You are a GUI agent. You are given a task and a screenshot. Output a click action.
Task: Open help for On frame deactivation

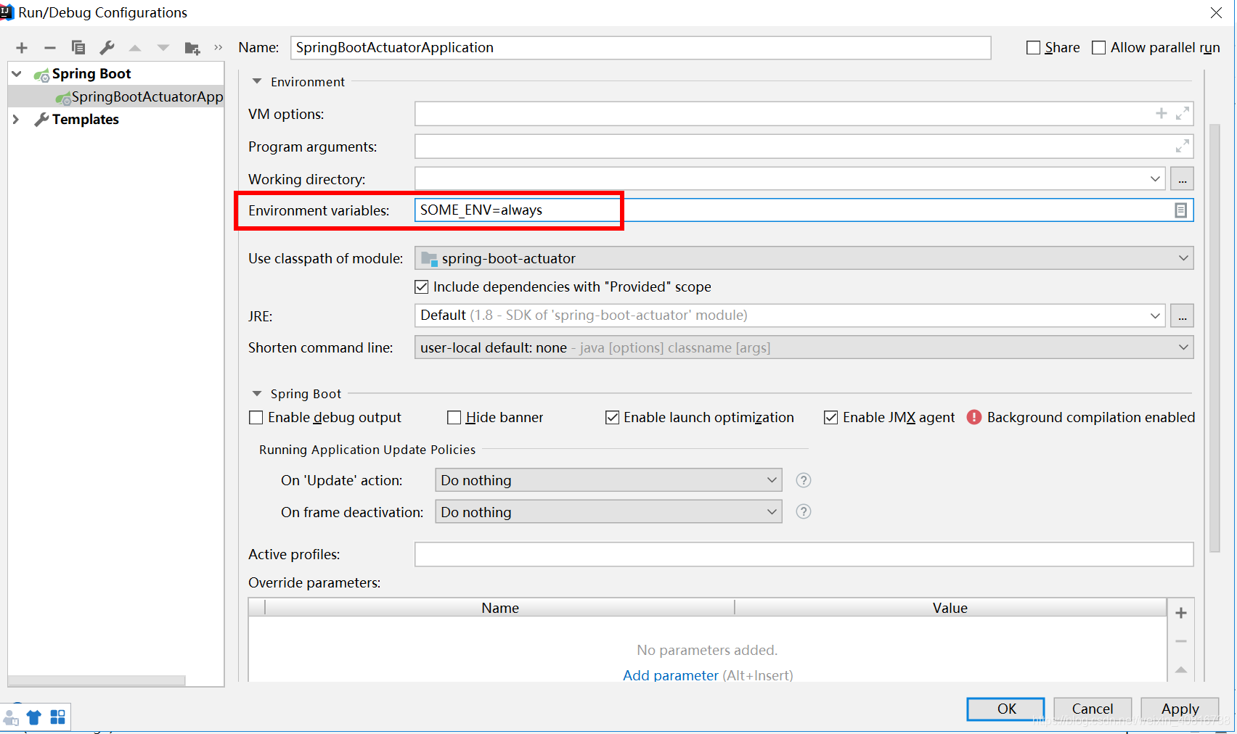pos(804,512)
